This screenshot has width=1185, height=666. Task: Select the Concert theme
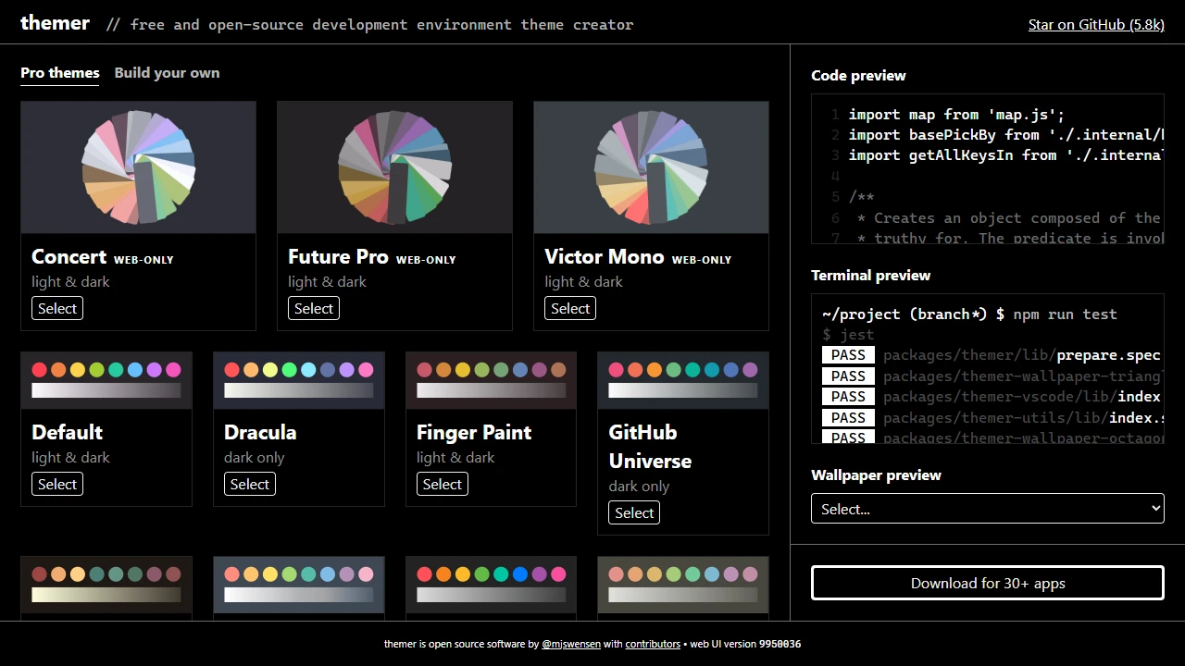coord(56,308)
